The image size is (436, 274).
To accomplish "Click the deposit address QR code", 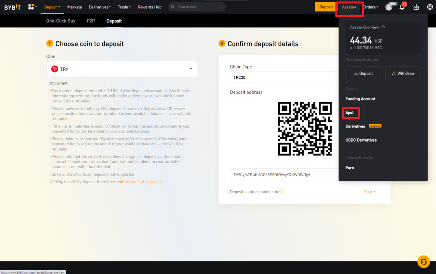I will coord(305,129).
